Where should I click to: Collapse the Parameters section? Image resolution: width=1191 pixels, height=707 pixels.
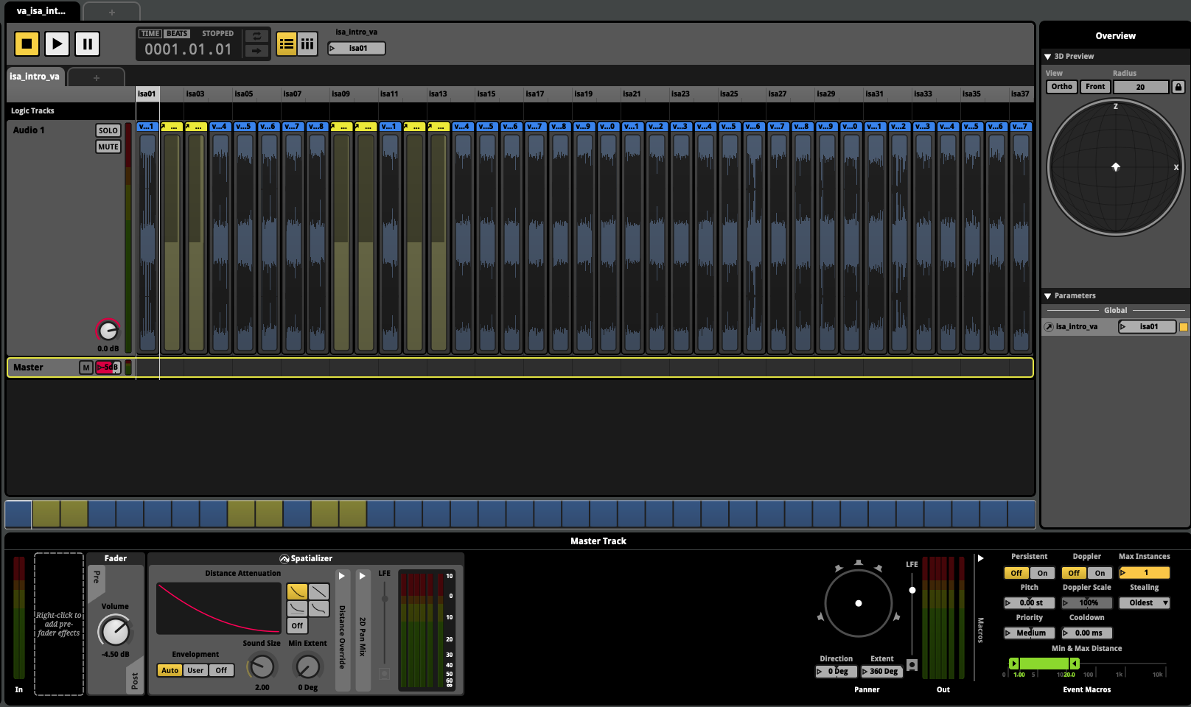[x=1047, y=296]
